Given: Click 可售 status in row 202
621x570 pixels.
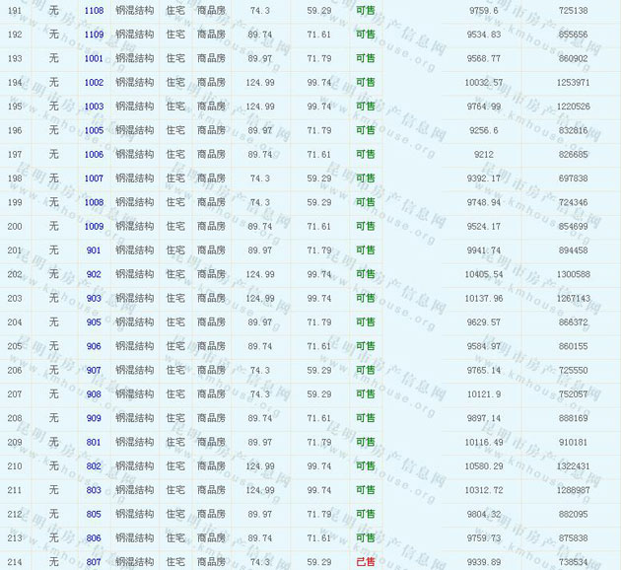Looking at the screenshot, I should point(365,274).
